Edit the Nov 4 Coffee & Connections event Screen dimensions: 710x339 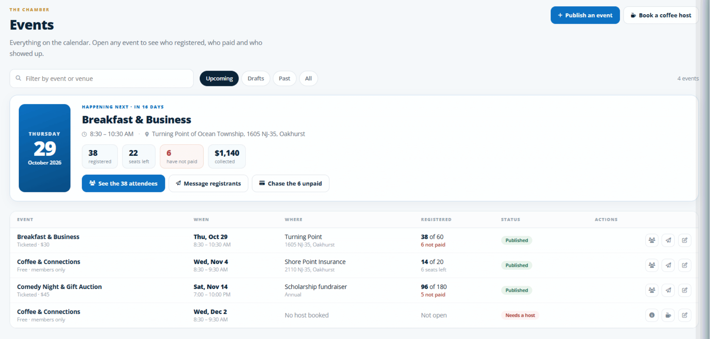(684, 265)
